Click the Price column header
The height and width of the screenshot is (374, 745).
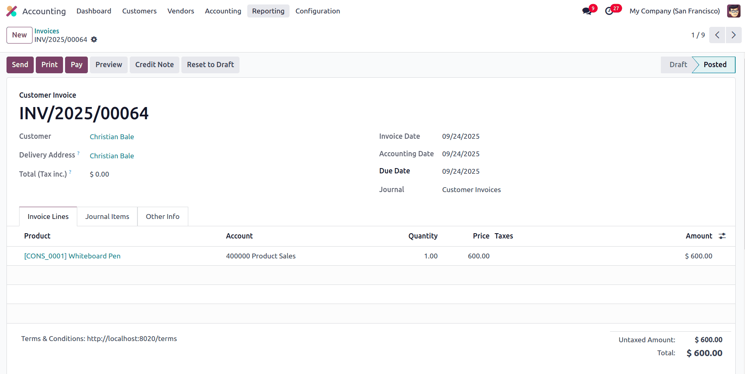pyautogui.click(x=481, y=236)
